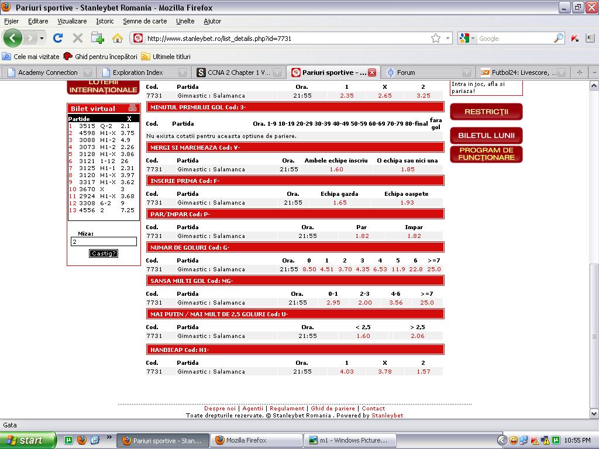Open the Ajutor menu

pos(212,22)
